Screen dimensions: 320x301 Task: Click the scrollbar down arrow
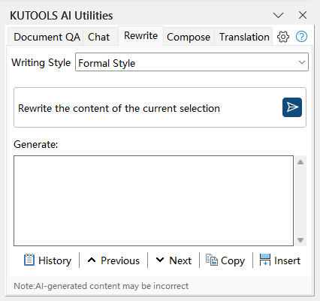[x=300, y=240]
